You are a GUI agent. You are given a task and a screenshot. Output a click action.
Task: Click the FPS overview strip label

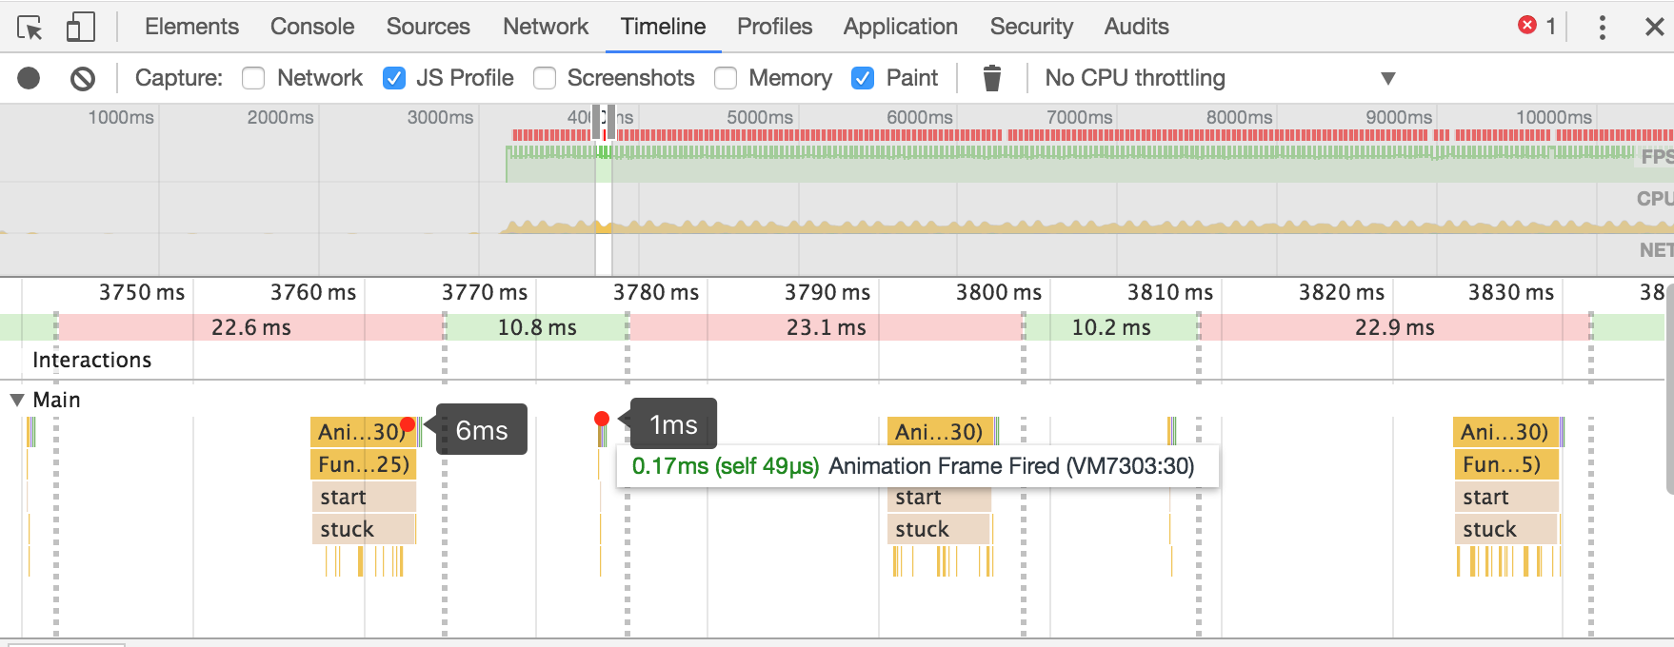point(1657,156)
